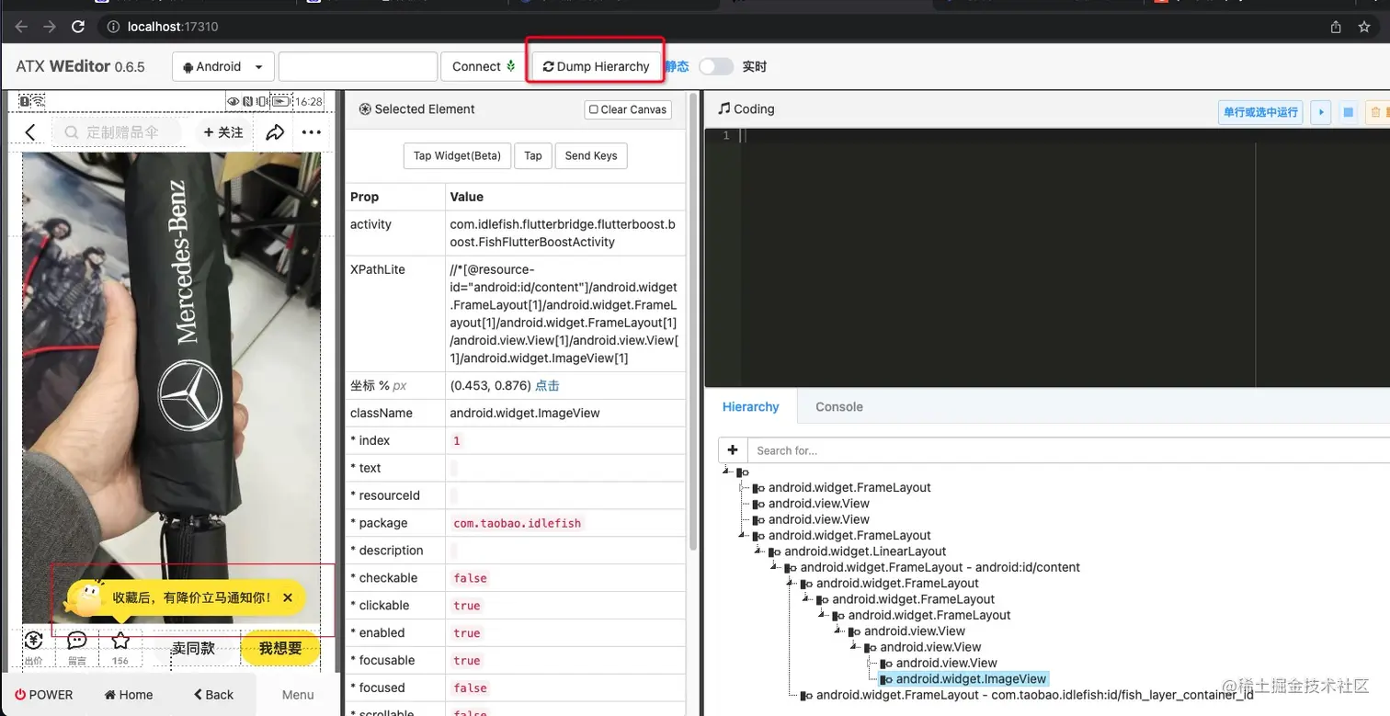The image size is (1390, 716).
Task: Click the 点击 link beside the coordinates
Action: tap(547, 386)
